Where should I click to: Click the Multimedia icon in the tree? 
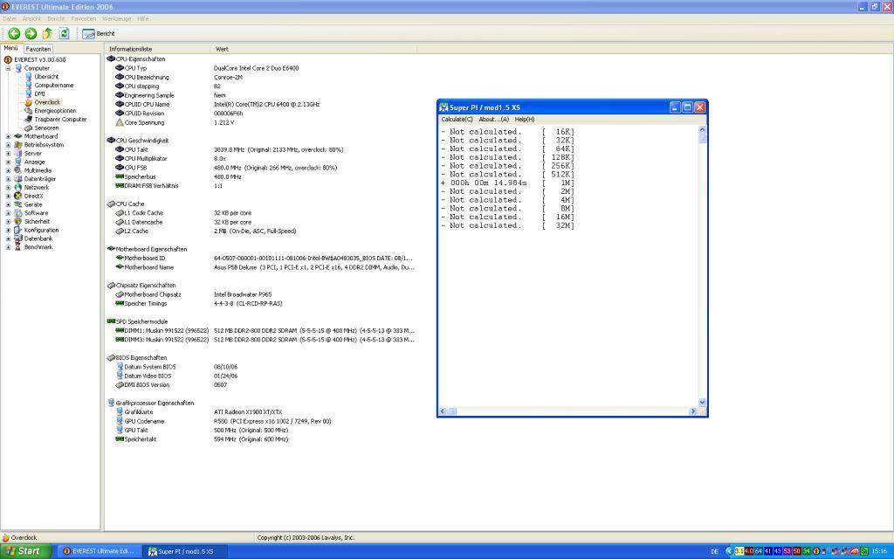coord(18,170)
